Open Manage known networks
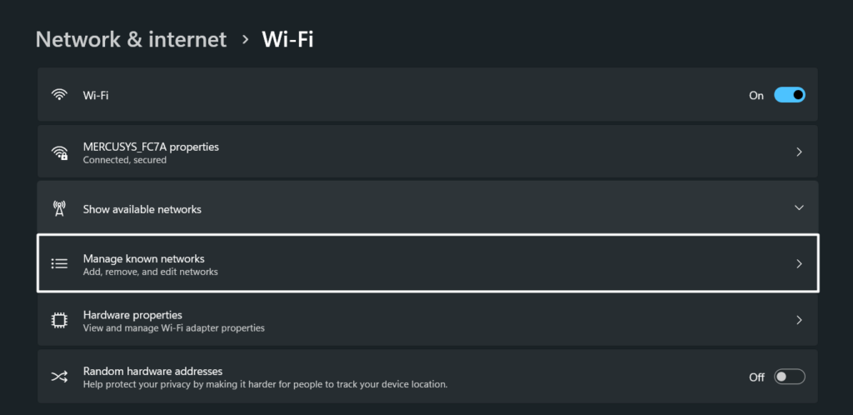This screenshot has height=415, width=853. [144, 259]
